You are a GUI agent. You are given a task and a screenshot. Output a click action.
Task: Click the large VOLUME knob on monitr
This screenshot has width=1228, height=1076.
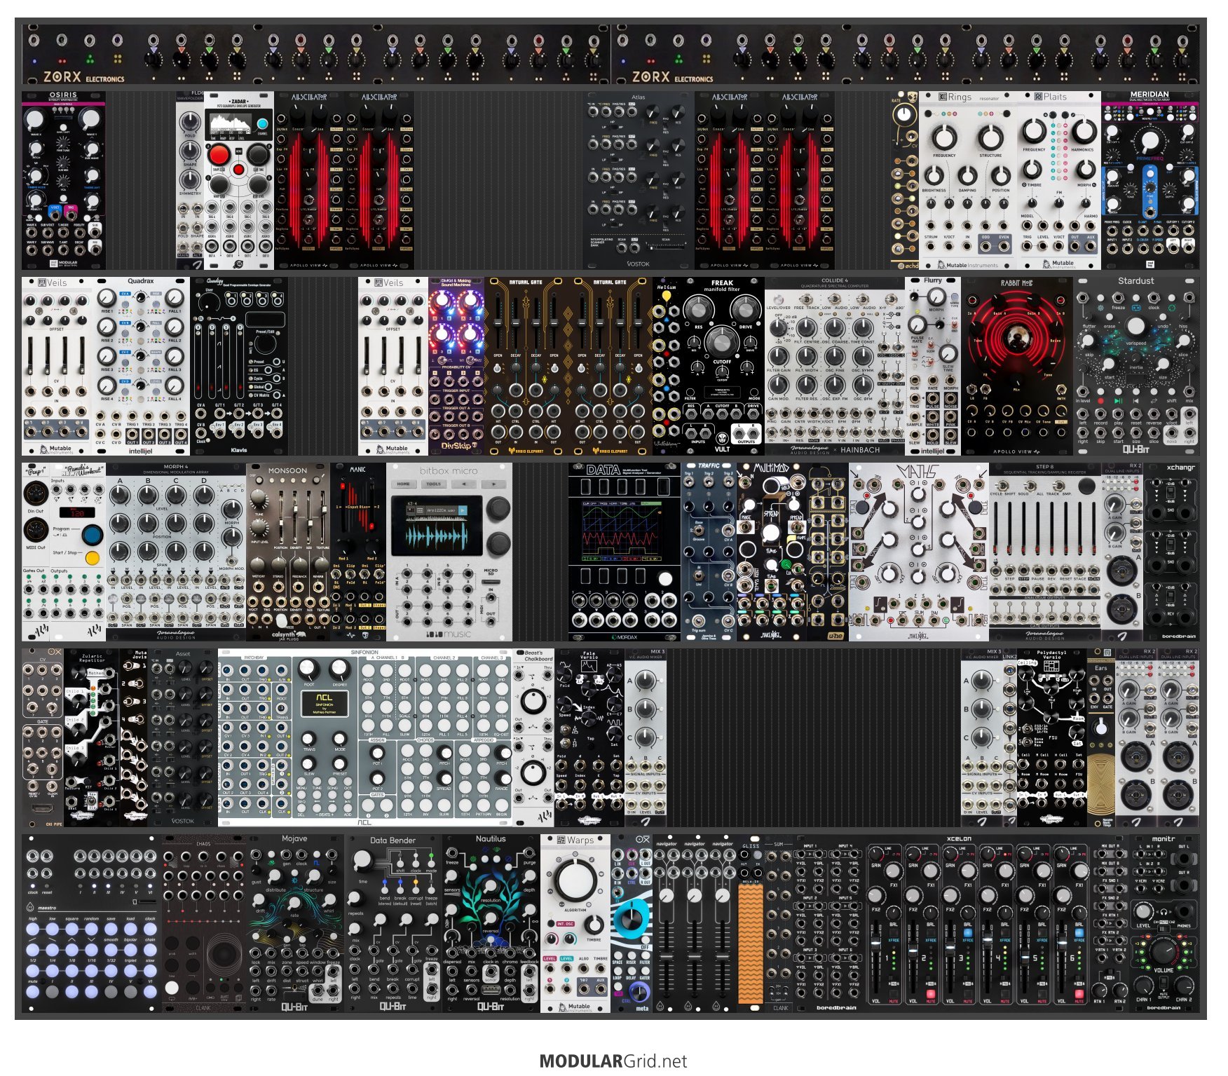pos(1164,951)
